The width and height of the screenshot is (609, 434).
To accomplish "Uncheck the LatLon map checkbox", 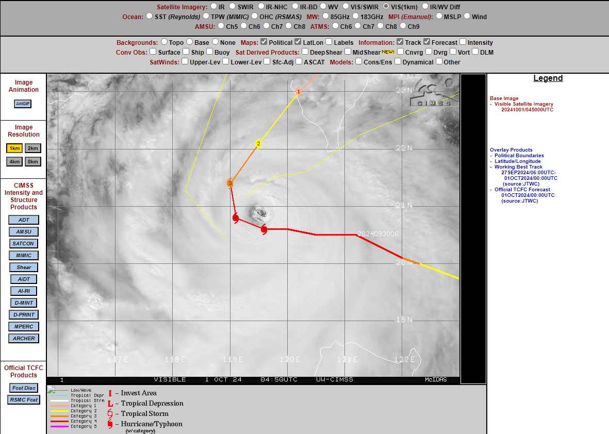I will (x=298, y=42).
